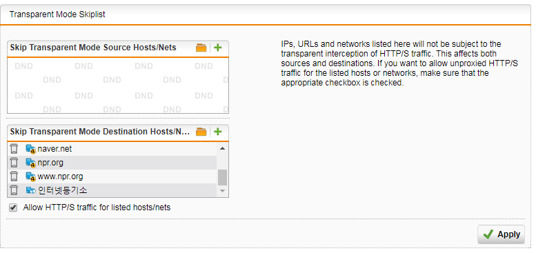Click the destination list scrollbar thumb
This screenshot has width=536, height=253.
click(x=222, y=177)
